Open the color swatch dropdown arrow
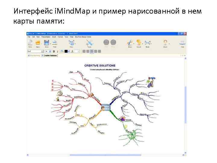Viewport: 217px width, 163px height. [x=69, y=51]
